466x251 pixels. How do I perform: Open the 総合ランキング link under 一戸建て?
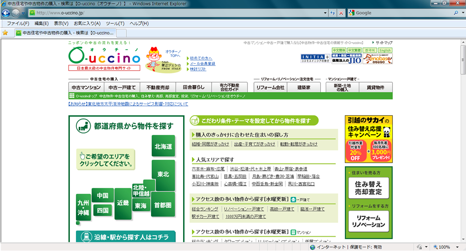click(205, 209)
